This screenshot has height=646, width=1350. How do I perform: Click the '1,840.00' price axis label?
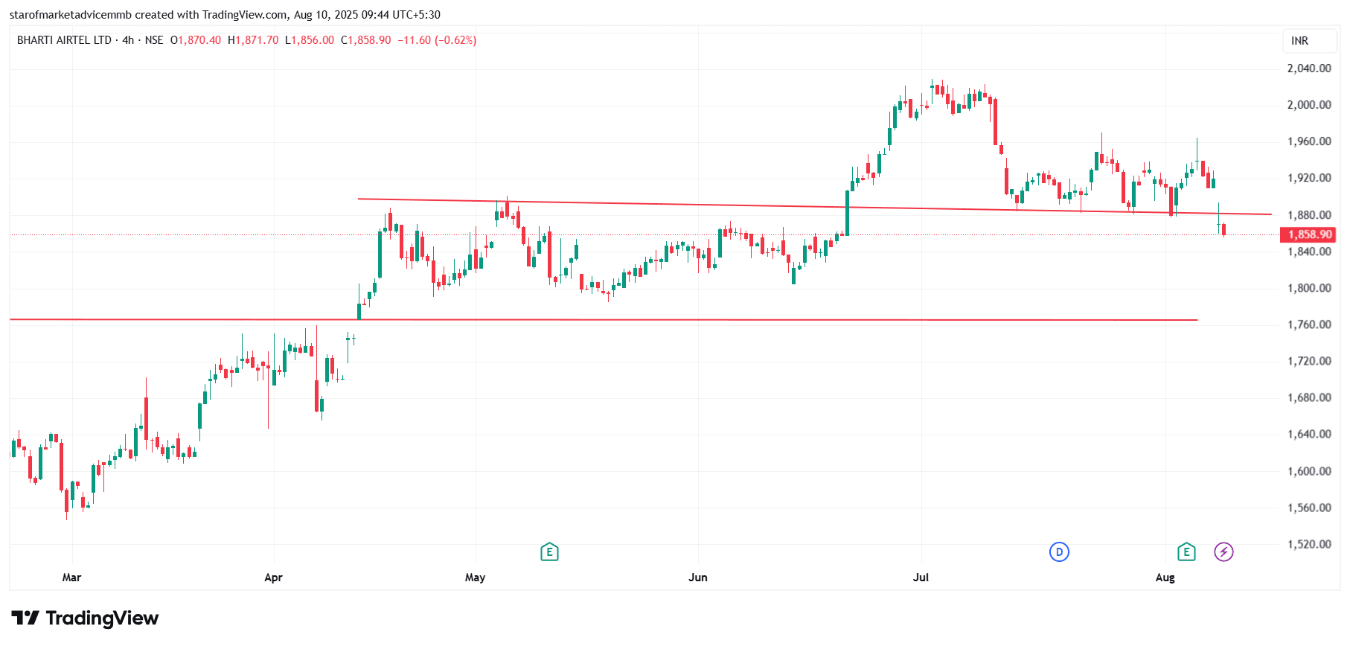(1309, 252)
